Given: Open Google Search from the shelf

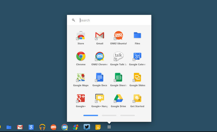Looking at the screenshot, I should tap(31, 127).
